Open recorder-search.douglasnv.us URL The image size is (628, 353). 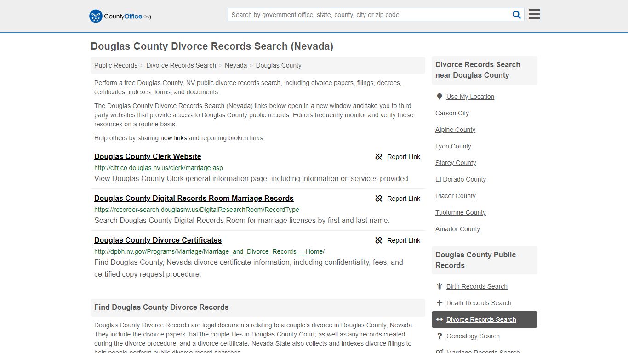point(197,210)
